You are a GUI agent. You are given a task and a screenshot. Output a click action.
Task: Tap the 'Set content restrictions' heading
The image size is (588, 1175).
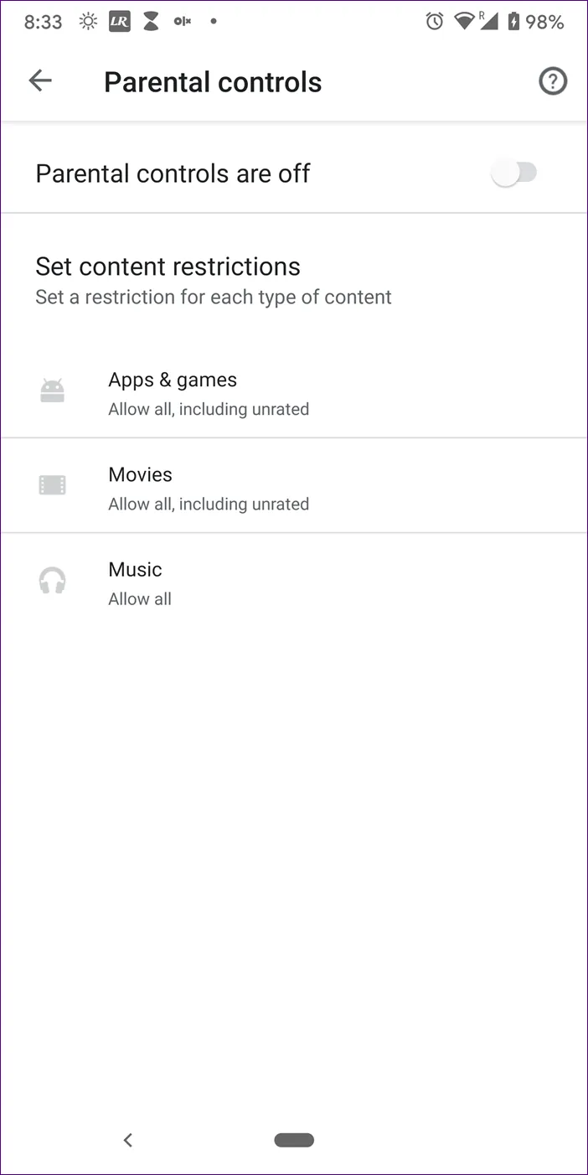click(x=168, y=267)
